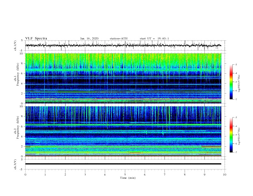The image size is (253, 196).
Task: Click the ch.1 spectrogram panel
Action: [123, 78]
